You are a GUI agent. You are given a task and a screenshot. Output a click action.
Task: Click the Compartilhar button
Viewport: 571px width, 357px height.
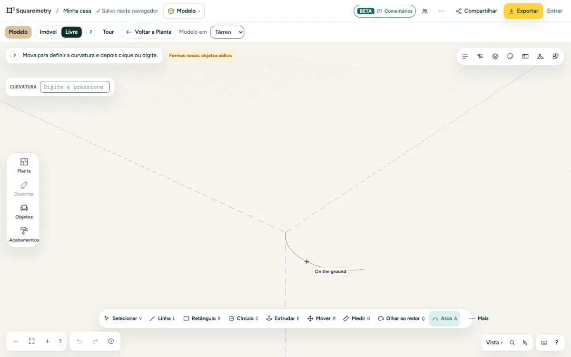[476, 11]
